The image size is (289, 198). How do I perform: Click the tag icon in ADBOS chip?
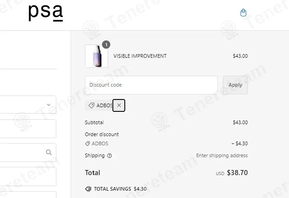(91, 105)
